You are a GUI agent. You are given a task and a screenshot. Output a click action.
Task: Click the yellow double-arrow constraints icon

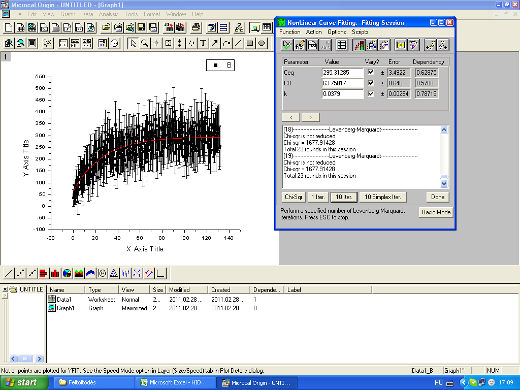(x=401, y=45)
